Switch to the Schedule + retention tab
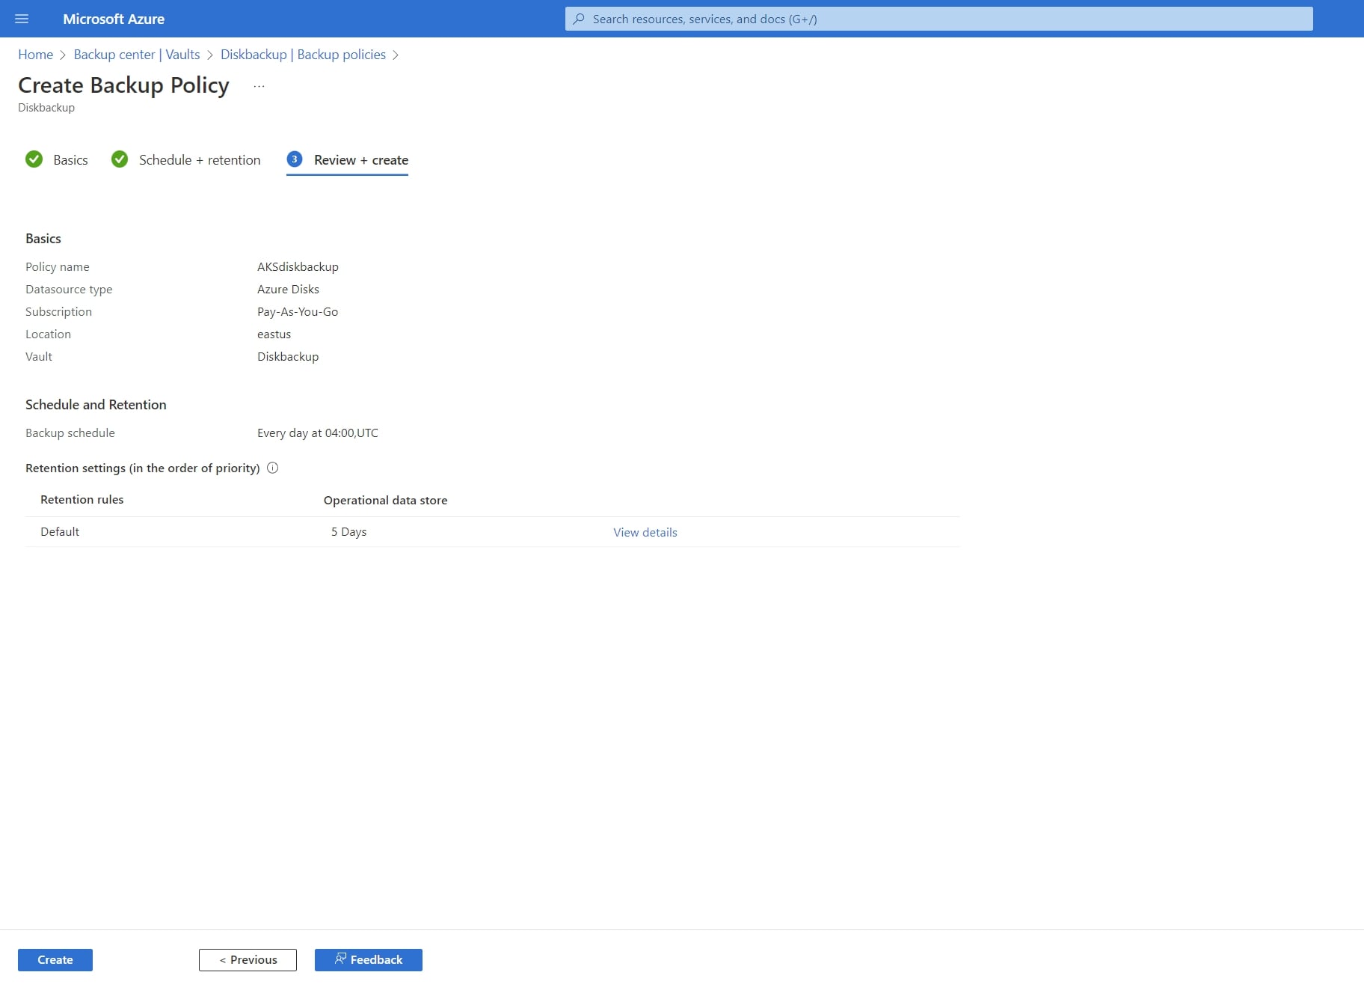This screenshot has height=996, width=1364. point(185,160)
